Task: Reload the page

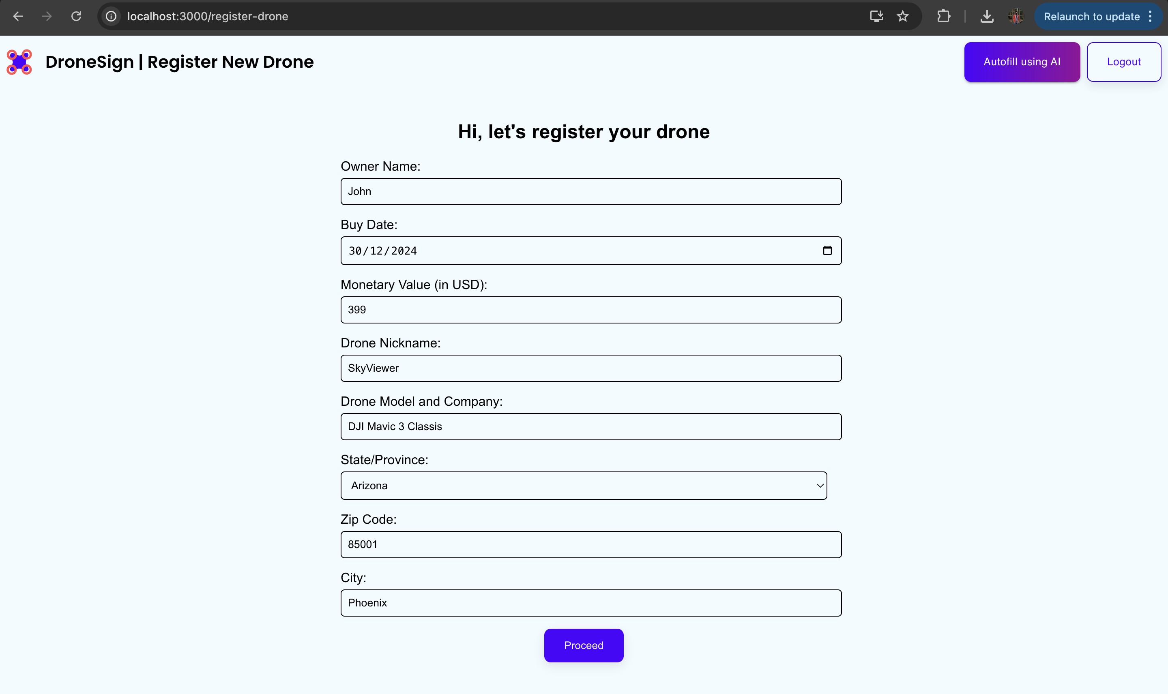Action: 76,16
